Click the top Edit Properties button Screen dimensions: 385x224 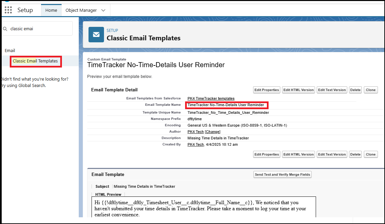point(267,90)
